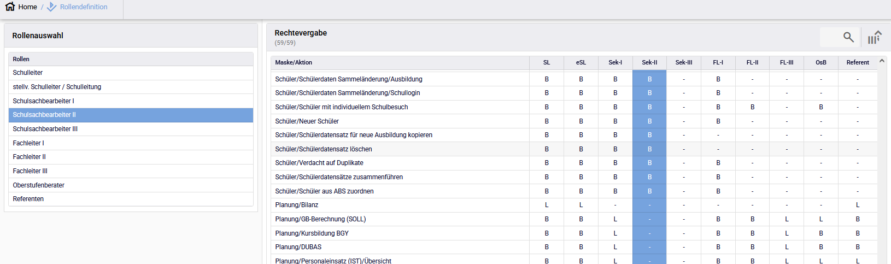Open the Home breadcrumb link
This screenshot has height=264, width=891.
tap(27, 7)
